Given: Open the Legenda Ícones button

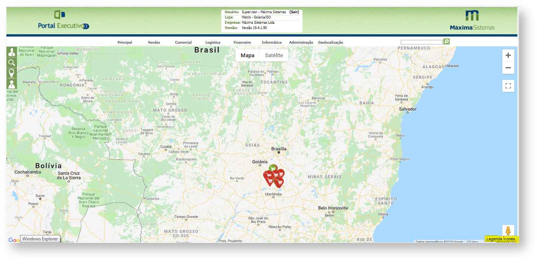Looking at the screenshot, I should coord(501,239).
